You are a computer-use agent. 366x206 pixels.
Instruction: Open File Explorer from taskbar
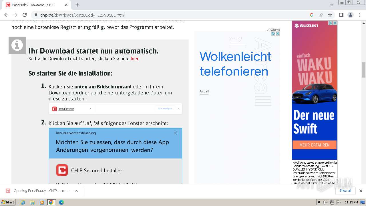click(32, 202)
